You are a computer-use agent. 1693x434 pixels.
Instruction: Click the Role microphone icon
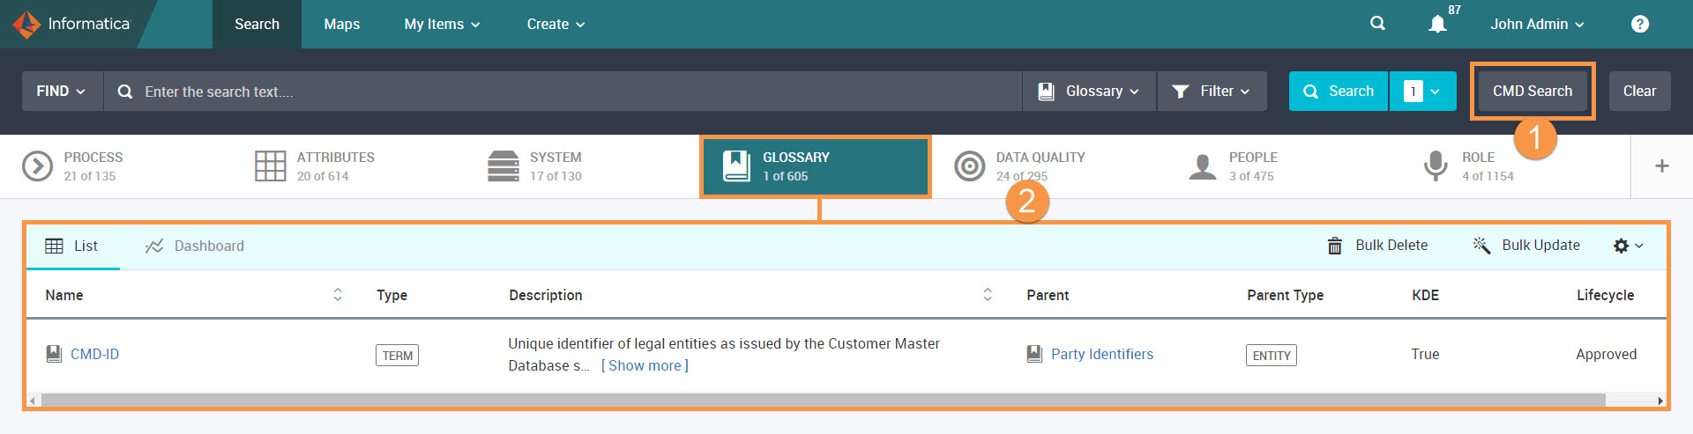click(x=1436, y=166)
